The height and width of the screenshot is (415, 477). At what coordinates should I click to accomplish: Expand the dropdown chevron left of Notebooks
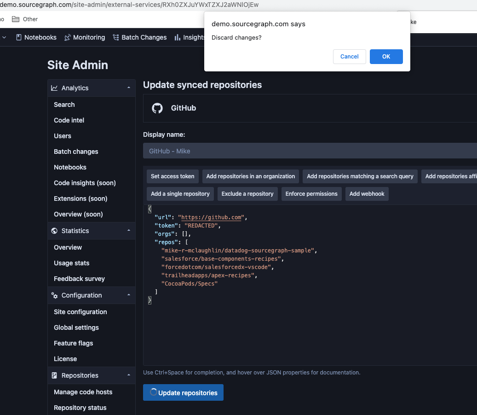[x=4, y=37]
